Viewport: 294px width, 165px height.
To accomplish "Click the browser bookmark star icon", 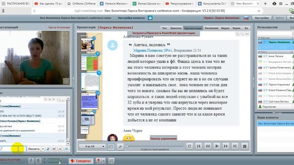I will click(x=259, y=11).
